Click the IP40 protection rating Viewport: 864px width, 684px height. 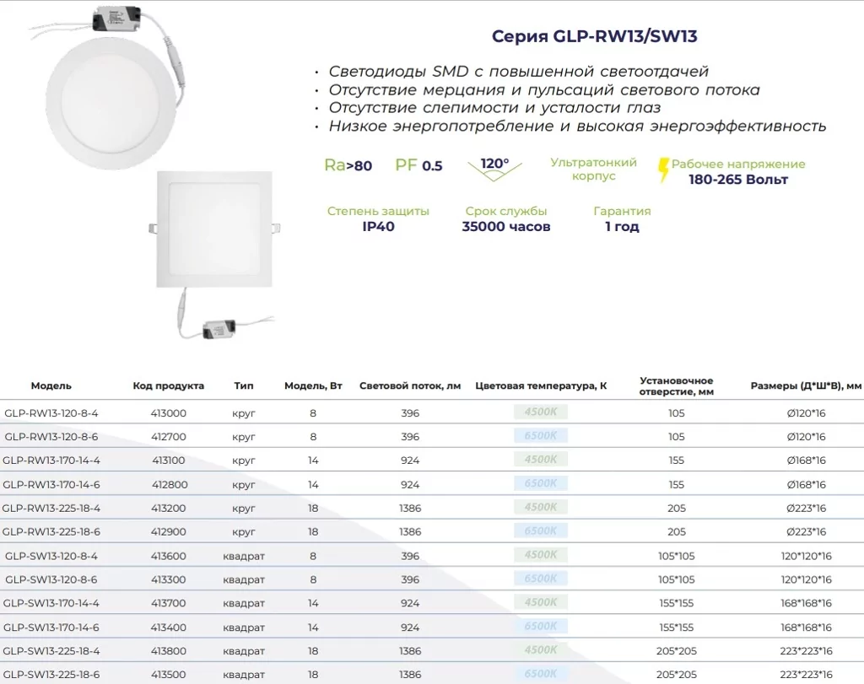tap(378, 226)
